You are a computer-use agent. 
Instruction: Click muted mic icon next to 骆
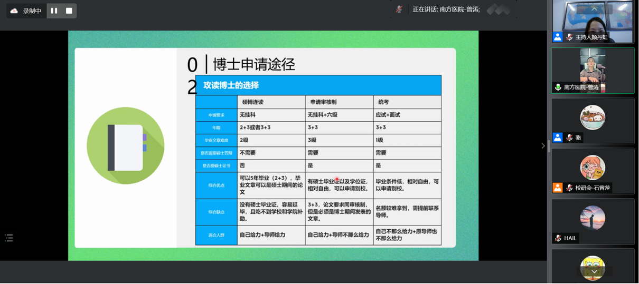(x=569, y=138)
